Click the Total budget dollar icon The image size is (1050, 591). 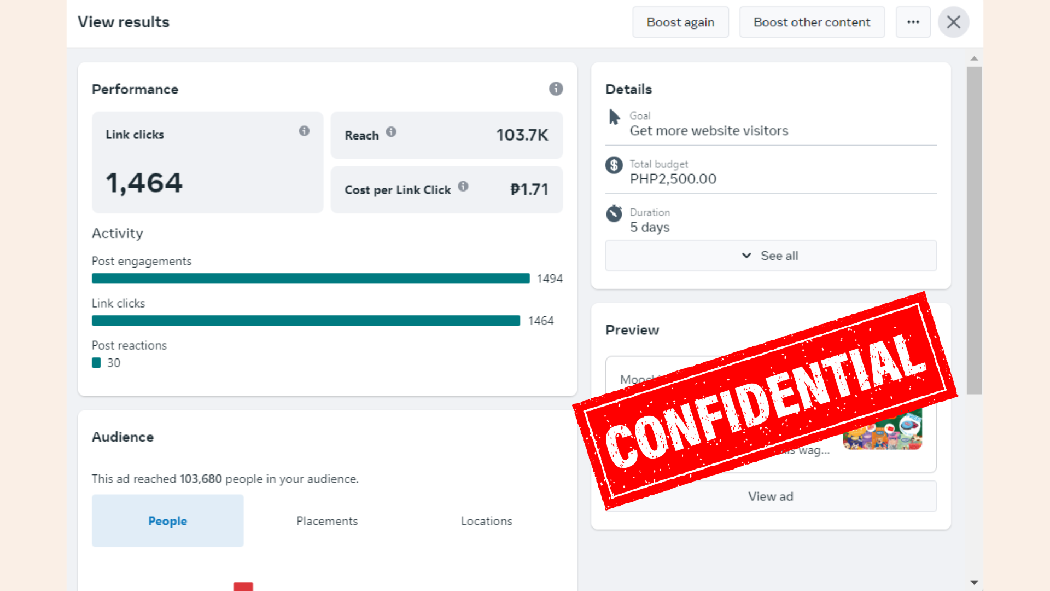[614, 165]
